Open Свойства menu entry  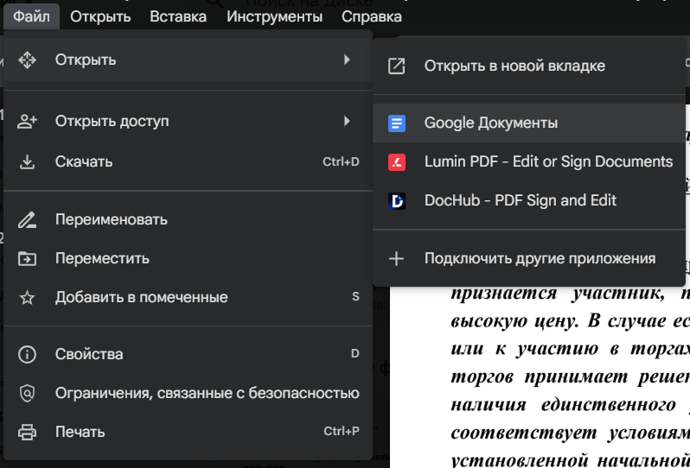(188, 354)
